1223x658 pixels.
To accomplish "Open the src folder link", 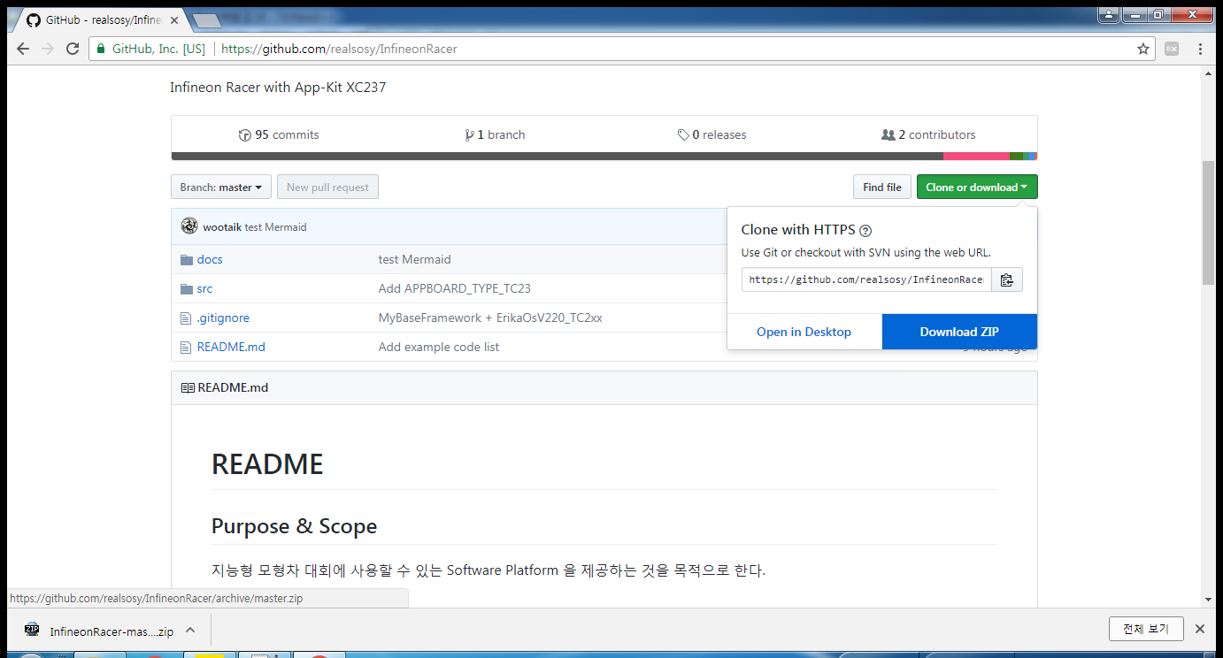I will point(204,288).
